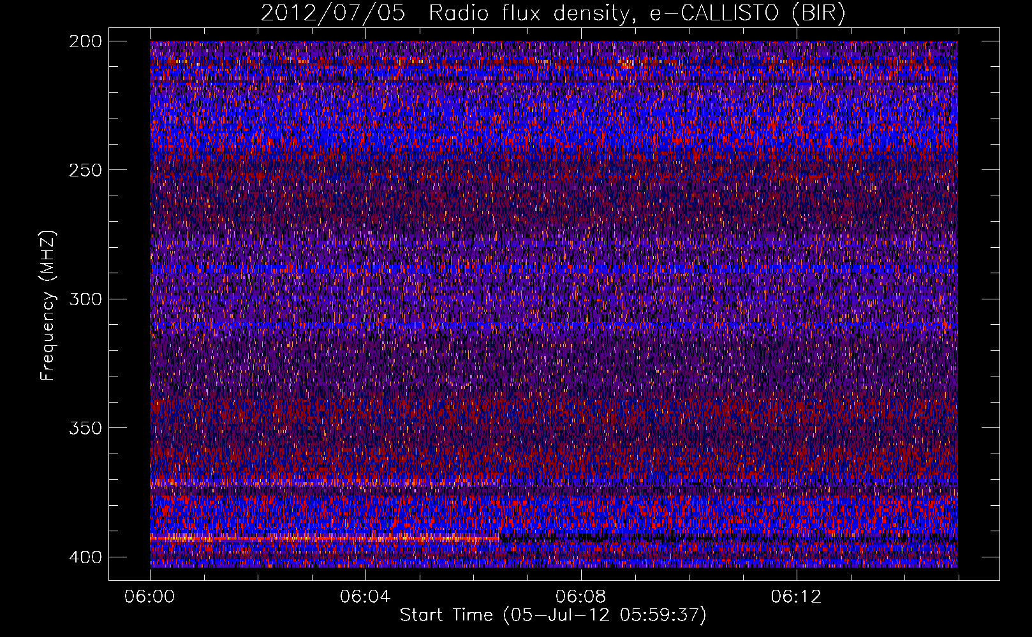
Task: Click the 'Frequency (MHZ)' axis label
Action: pos(47,305)
